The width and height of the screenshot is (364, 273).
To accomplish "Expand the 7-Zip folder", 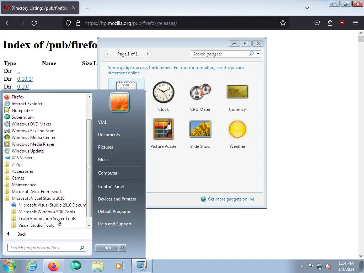I will pyautogui.click(x=16, y=164).
